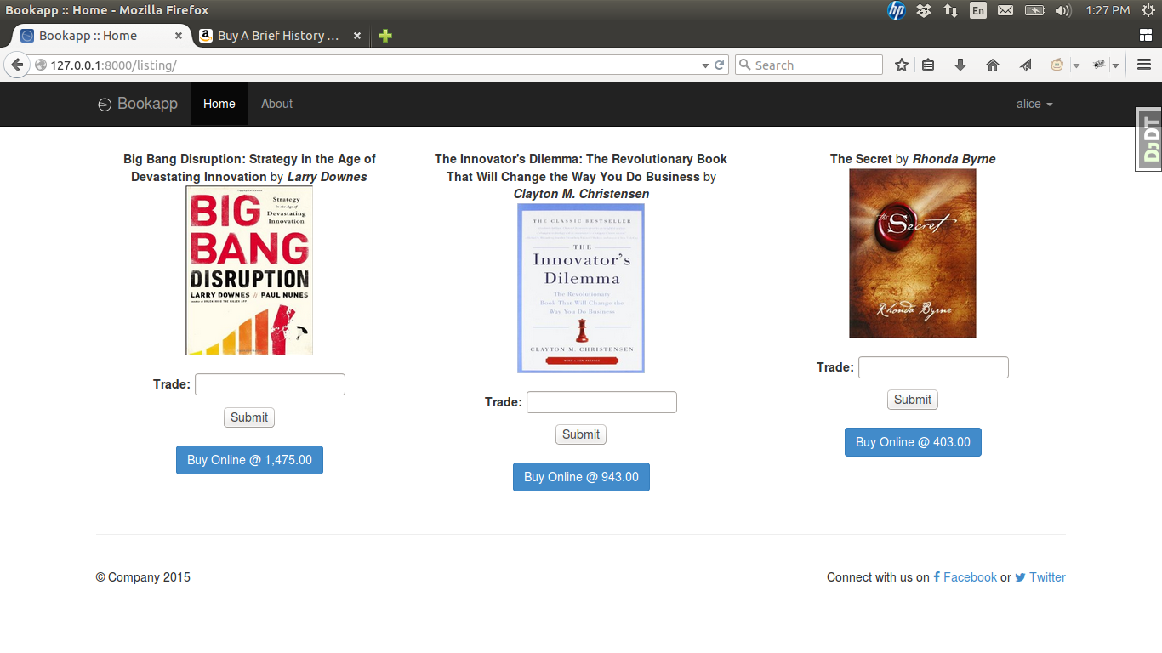Focus the Trade field under The Secret

click(x=933, y=367)
